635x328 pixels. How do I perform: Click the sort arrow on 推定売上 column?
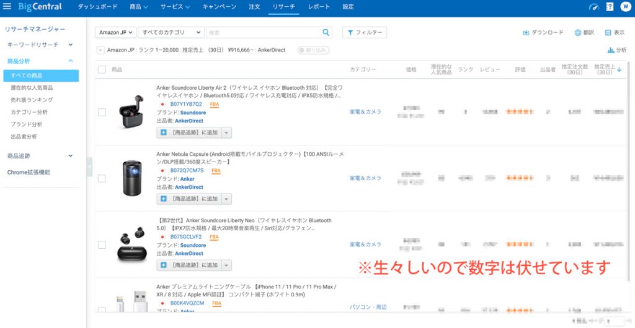619,70
